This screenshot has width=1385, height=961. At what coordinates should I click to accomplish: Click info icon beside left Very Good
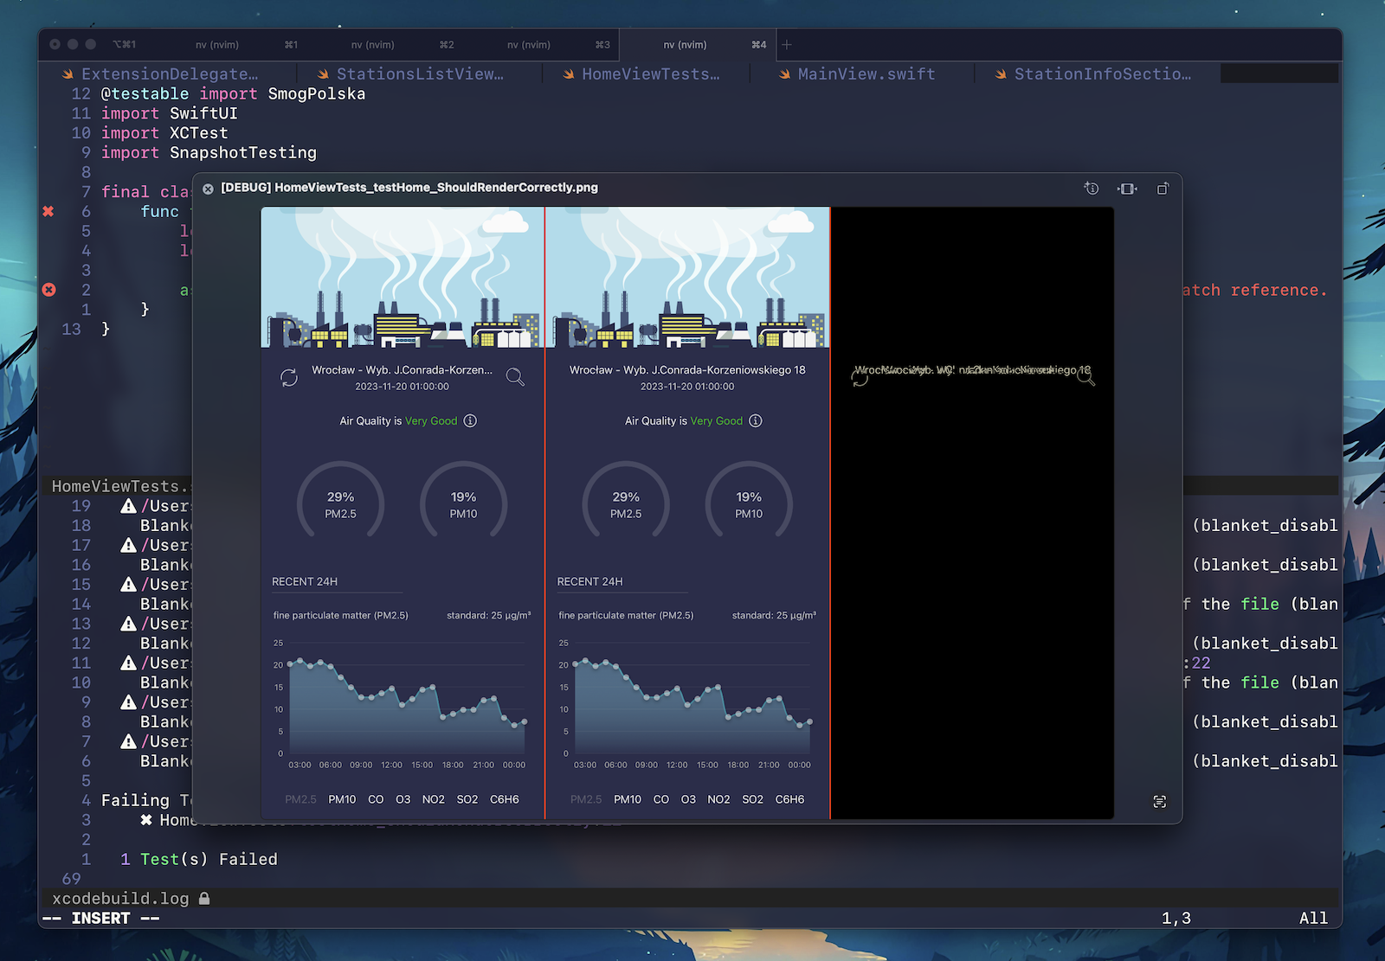[x=470, y=421]
